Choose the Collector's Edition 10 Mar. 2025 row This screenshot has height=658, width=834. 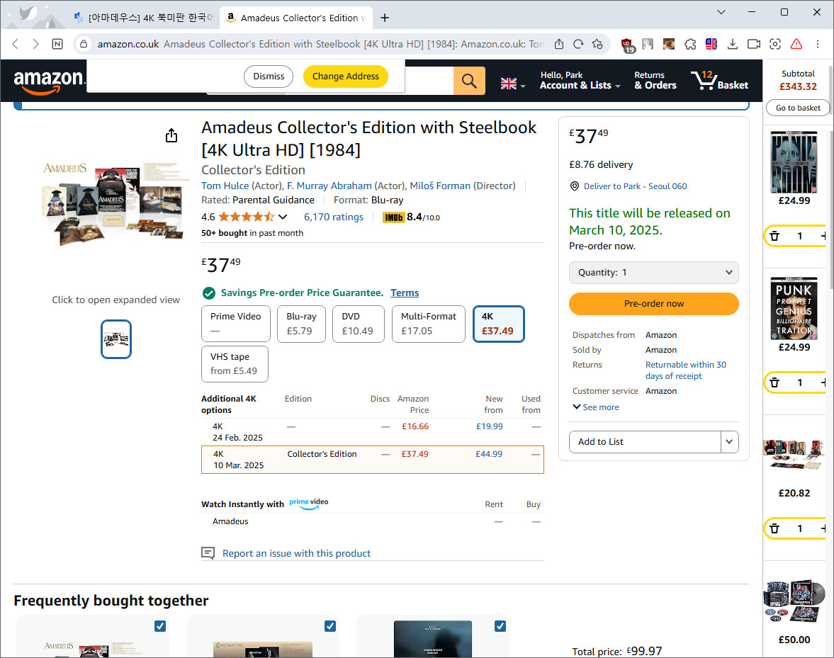click(372, 460)
